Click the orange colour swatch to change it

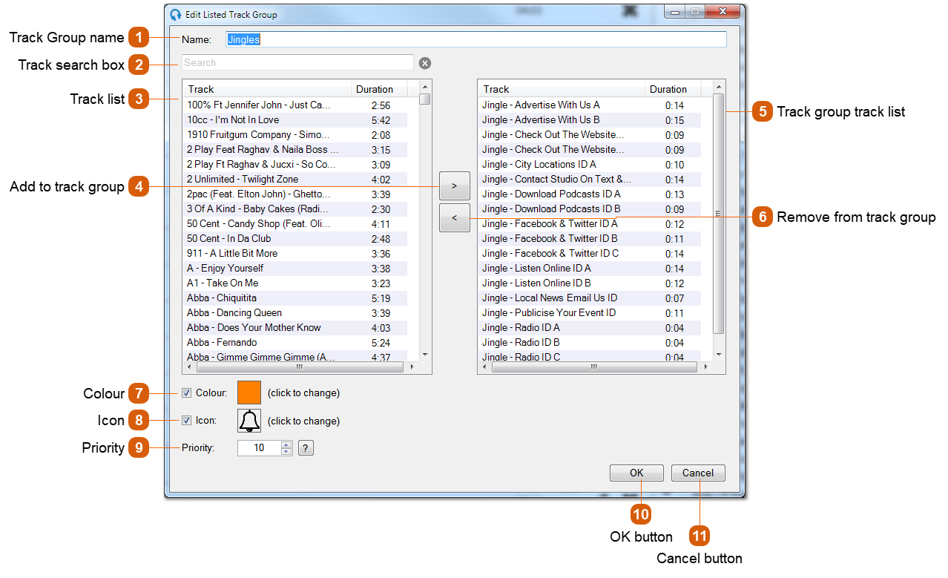249,392
